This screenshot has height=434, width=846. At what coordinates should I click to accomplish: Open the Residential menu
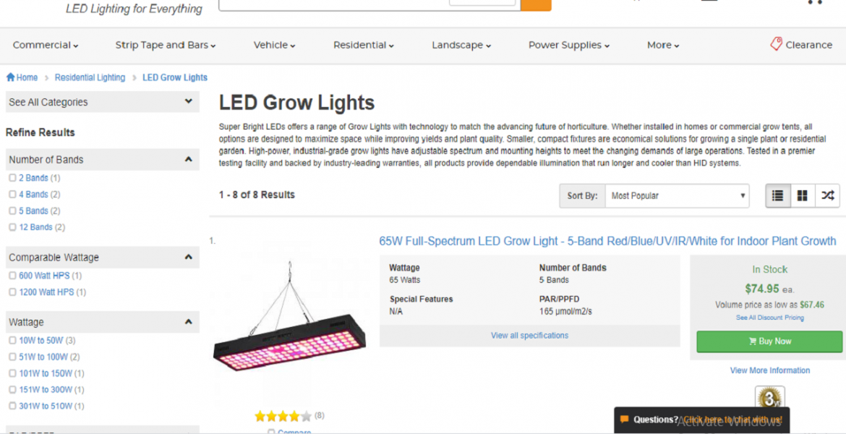click(x=363, y=44)
